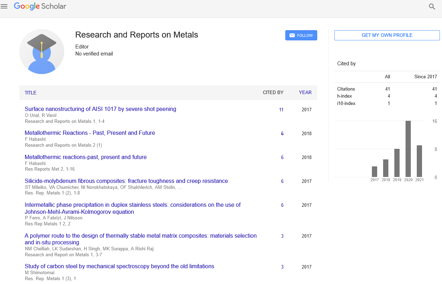View 6 citations of Silicide-molybdenum article
Screen dimensions: 442x284
click(282, 181)
